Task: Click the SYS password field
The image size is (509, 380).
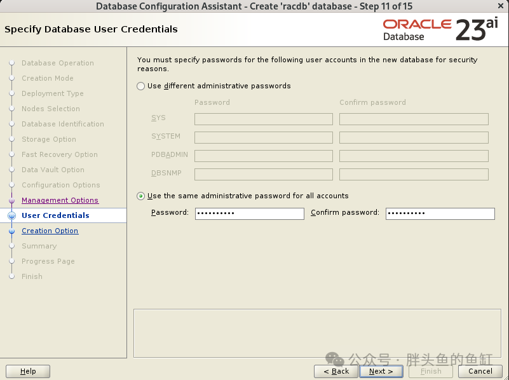Action: [x=263, y=119]
